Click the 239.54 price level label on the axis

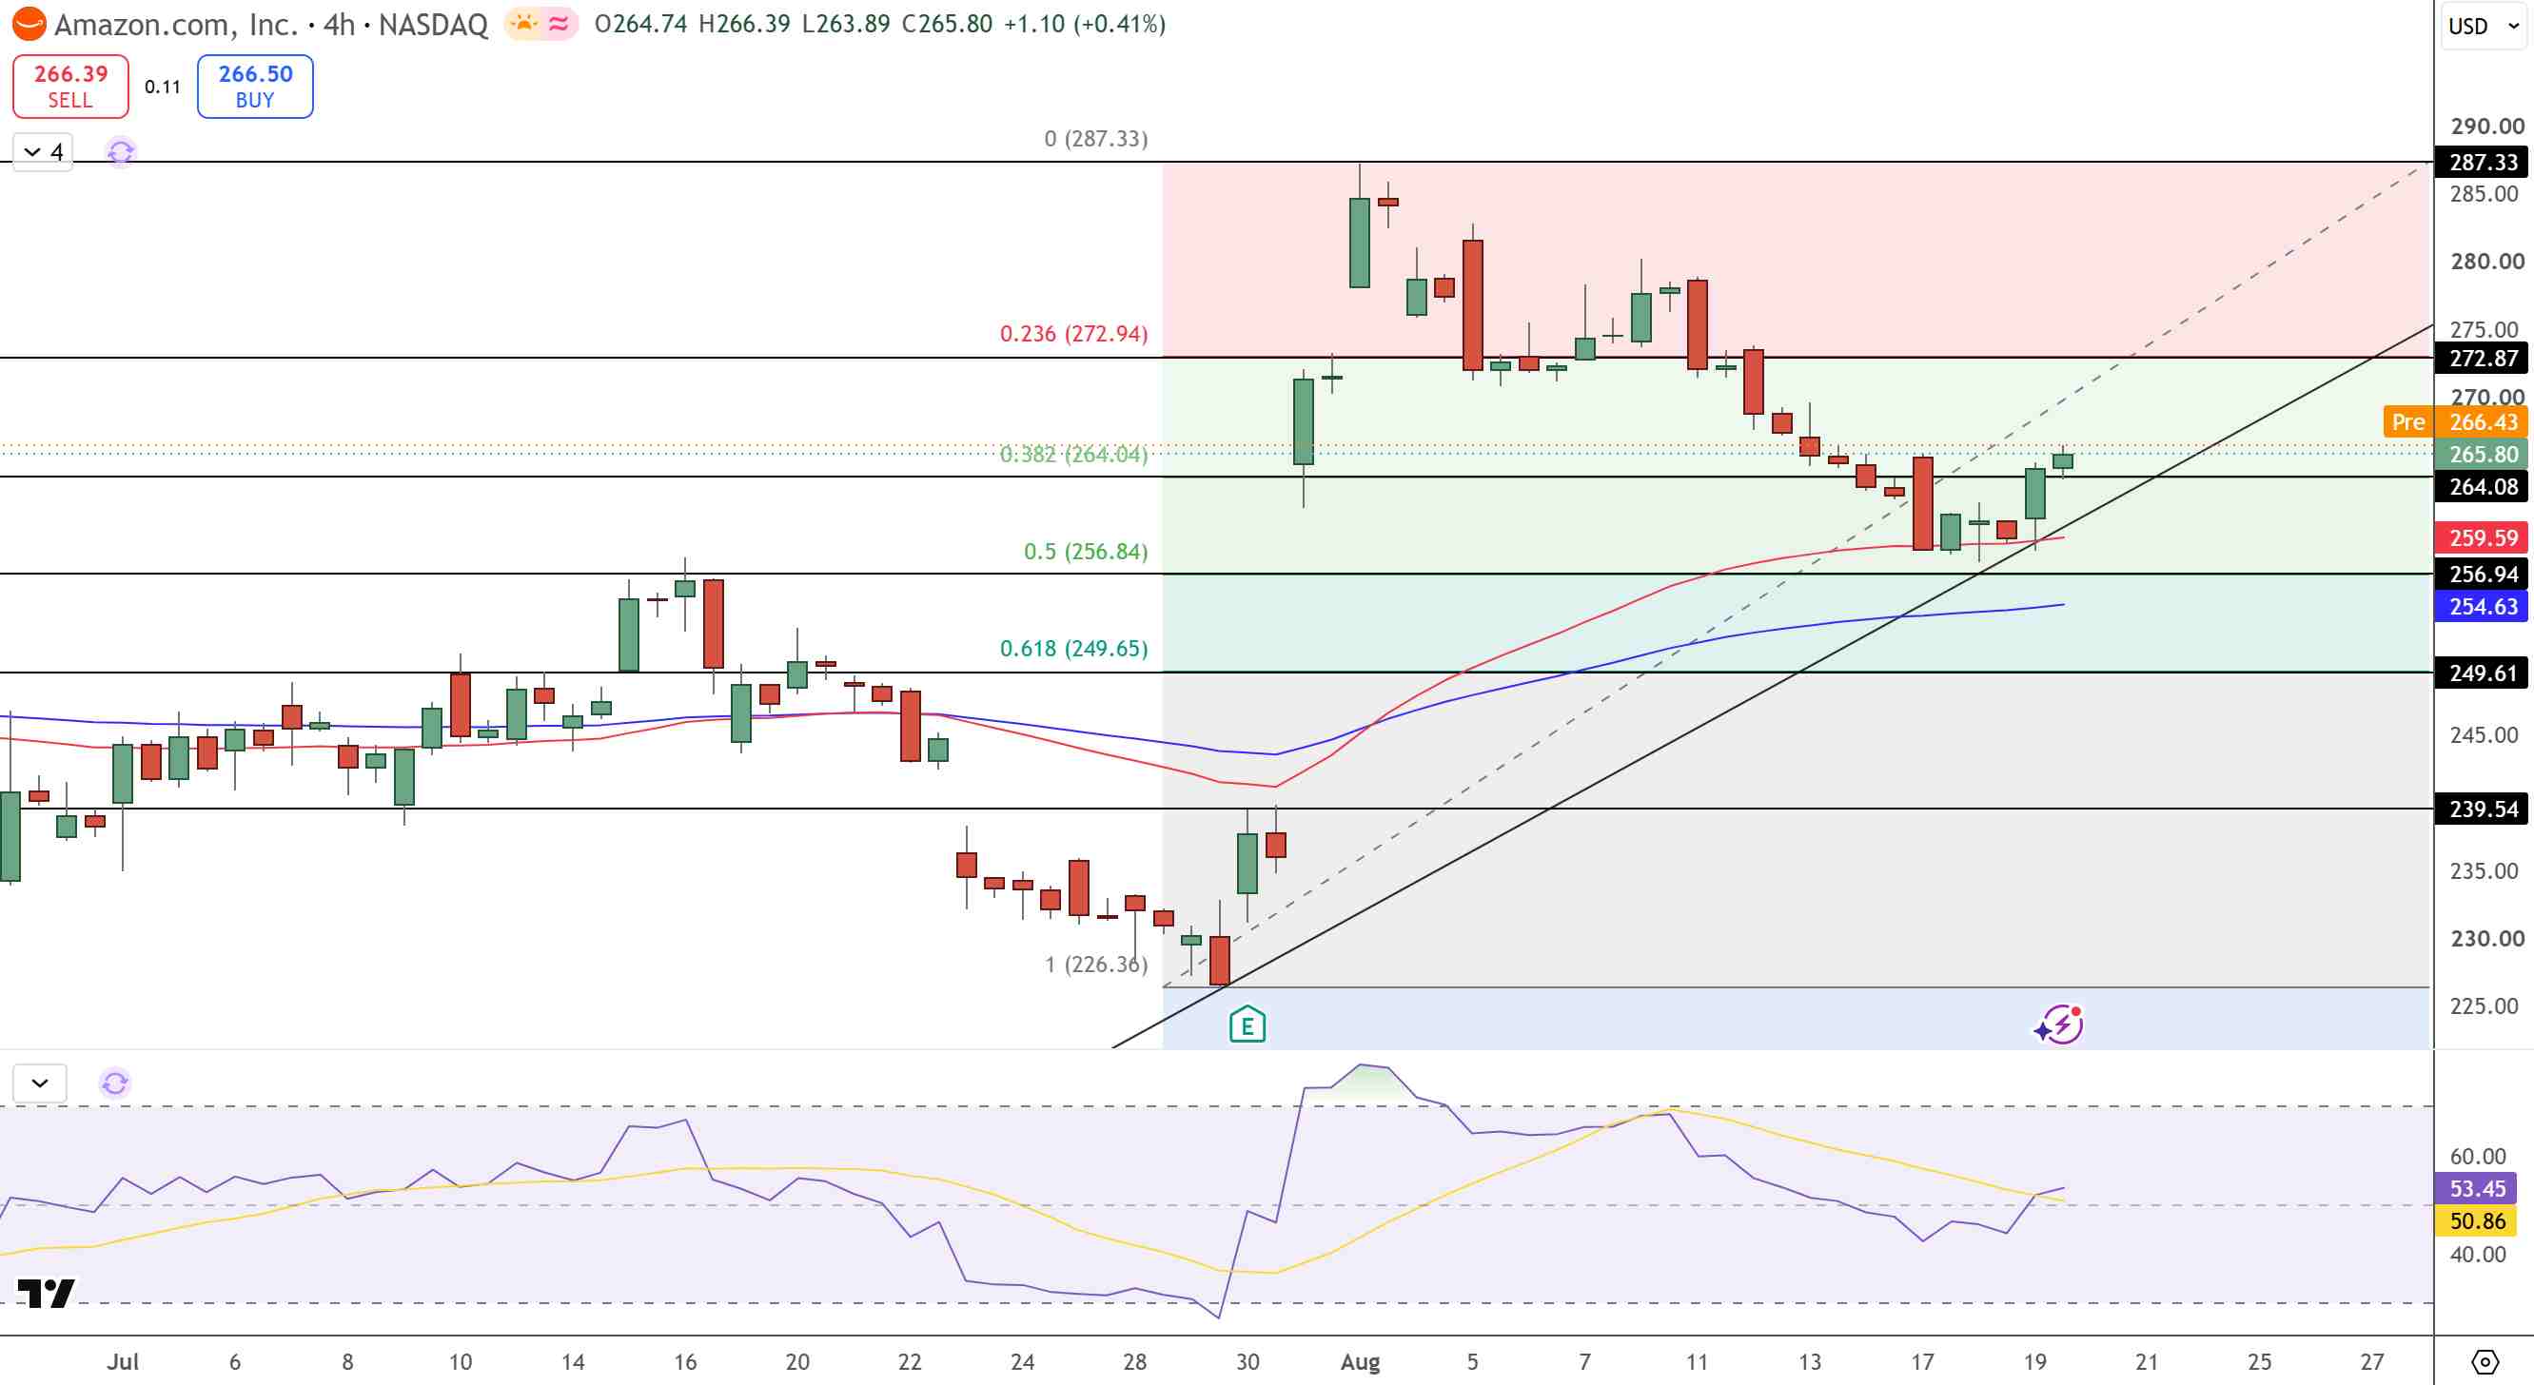coord(2482,810)
